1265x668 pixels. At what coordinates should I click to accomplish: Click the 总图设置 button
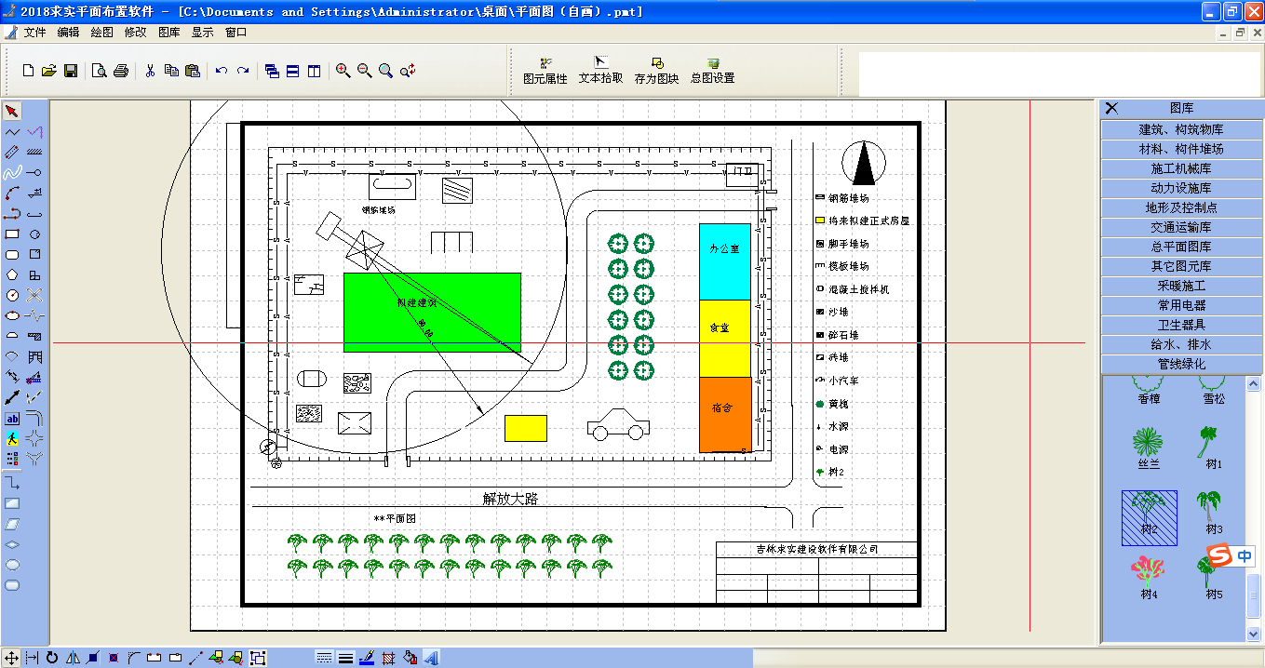click(x=712, y=71)
